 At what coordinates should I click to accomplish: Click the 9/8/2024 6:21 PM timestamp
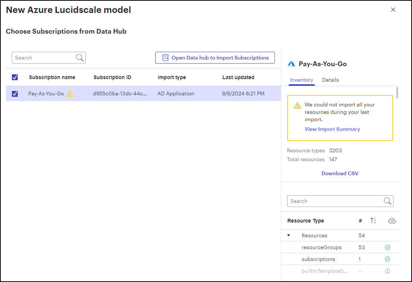tap(243, 94)
